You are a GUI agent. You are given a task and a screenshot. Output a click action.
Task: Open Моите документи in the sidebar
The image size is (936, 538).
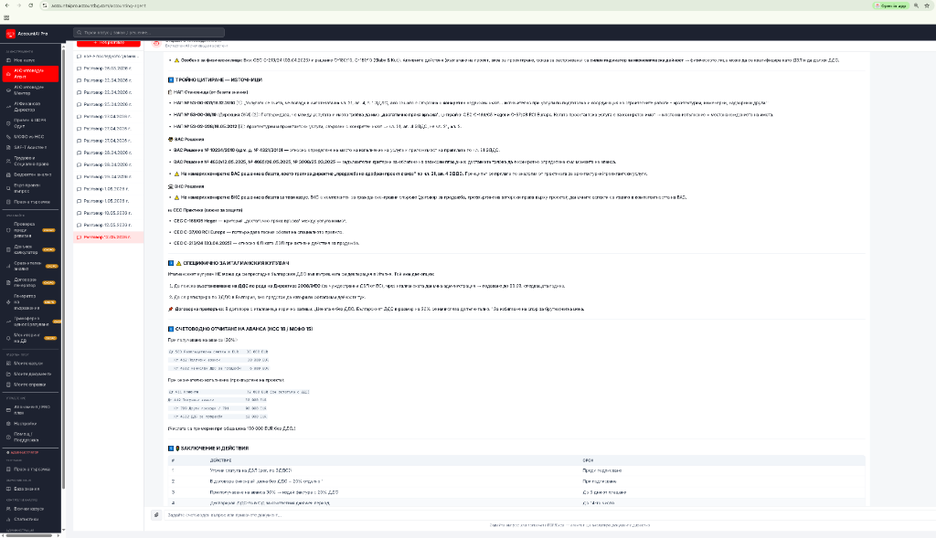coord(30,374)
